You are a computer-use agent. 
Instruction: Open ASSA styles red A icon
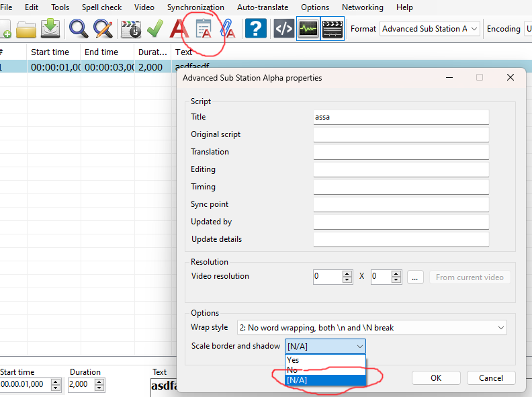point(179,28)
